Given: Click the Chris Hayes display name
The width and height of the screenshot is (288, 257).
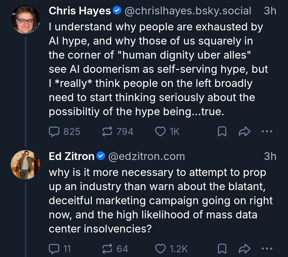Looking at the screenshot, I should coord(80,11).
